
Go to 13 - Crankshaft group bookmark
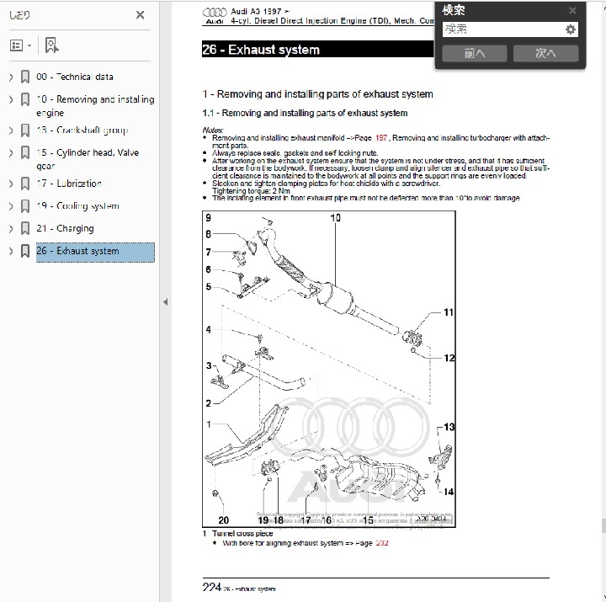click(82, 131)
